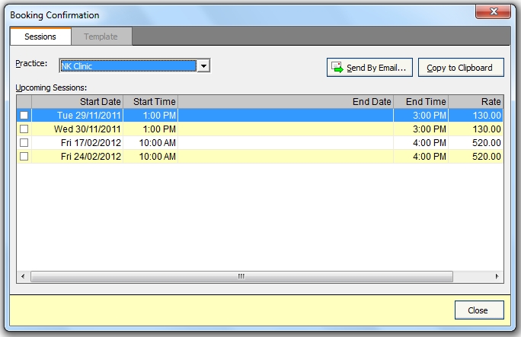Switch to the Template tab

coord(101,37)
